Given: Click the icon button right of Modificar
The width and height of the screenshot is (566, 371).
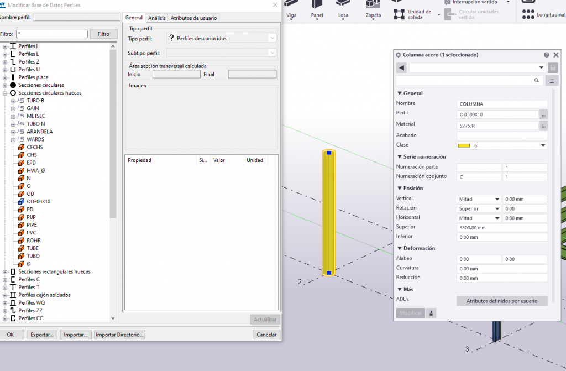Looking at the screenshot, I should [x=431, y=313].
